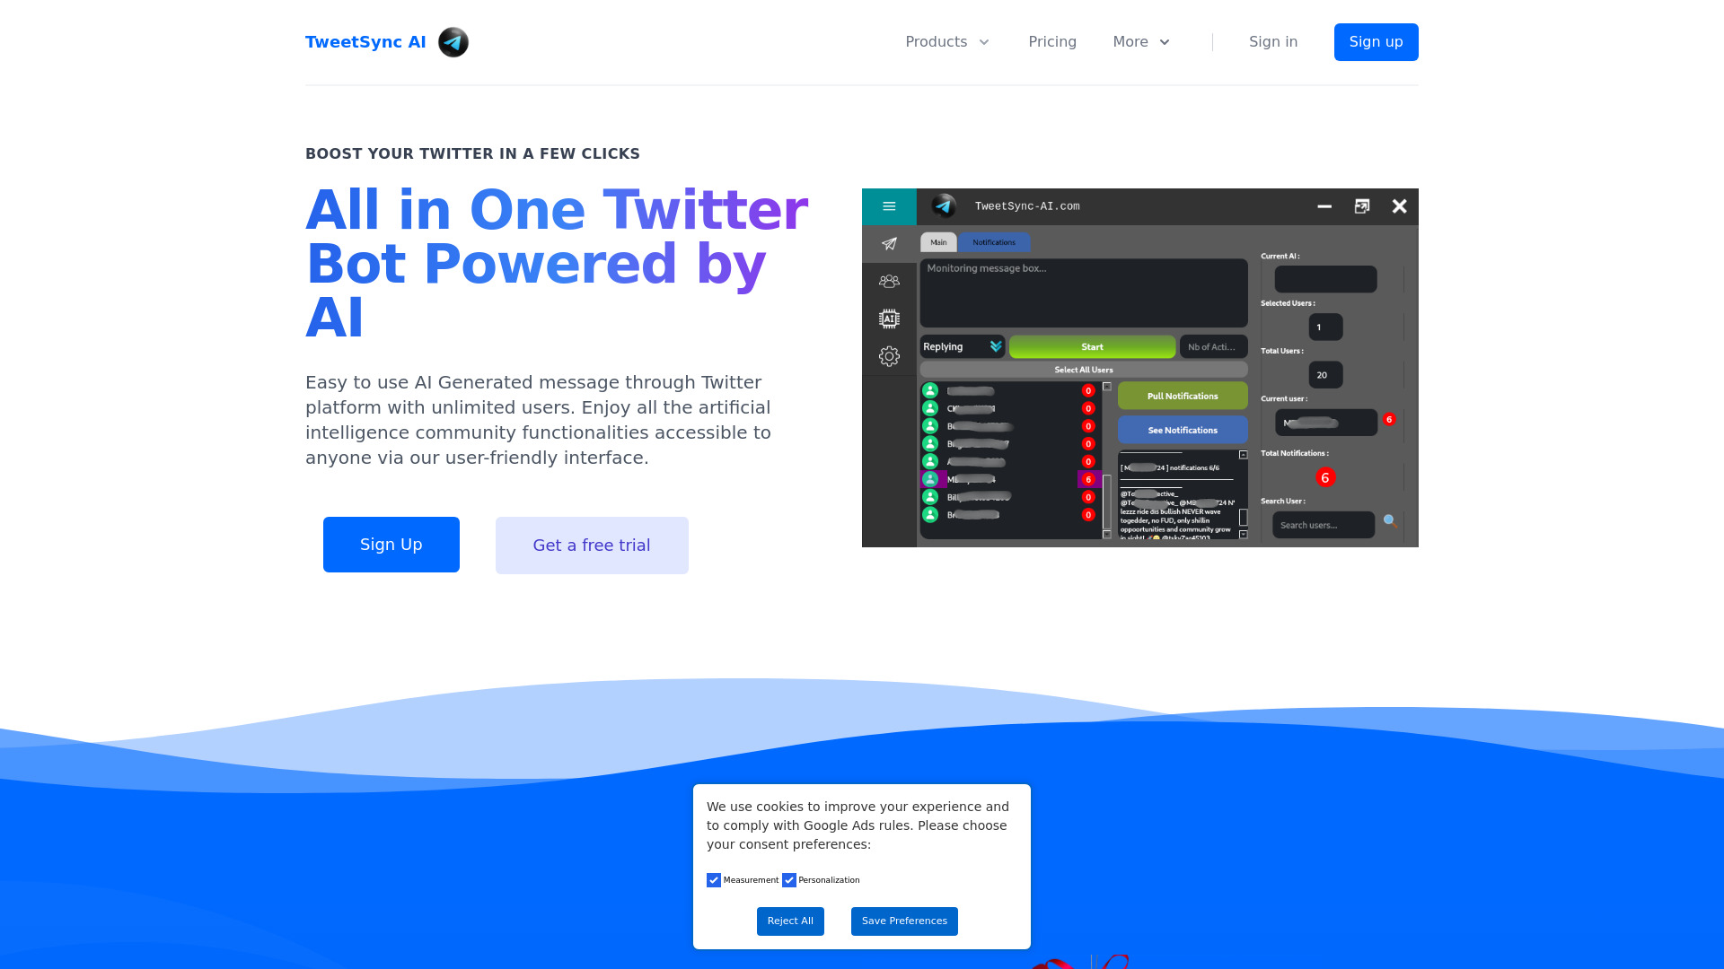The height and width of the screenshot is (969, 1724).
Task: Toggle the Measurement cookie checkbox
Action: pyautogui.click(x=714, y=879)
